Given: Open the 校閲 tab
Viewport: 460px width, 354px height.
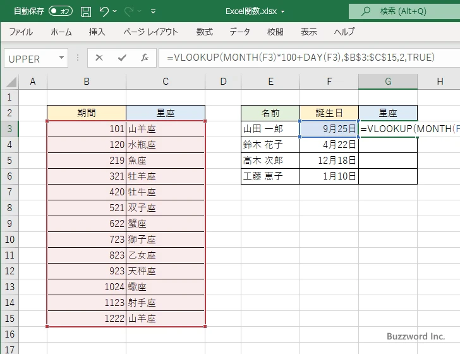Looking at the screenshot, I should 275,32.
